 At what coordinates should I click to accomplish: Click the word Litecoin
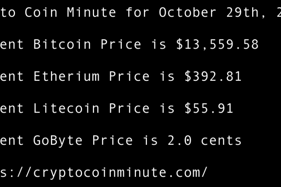(66, 109)
